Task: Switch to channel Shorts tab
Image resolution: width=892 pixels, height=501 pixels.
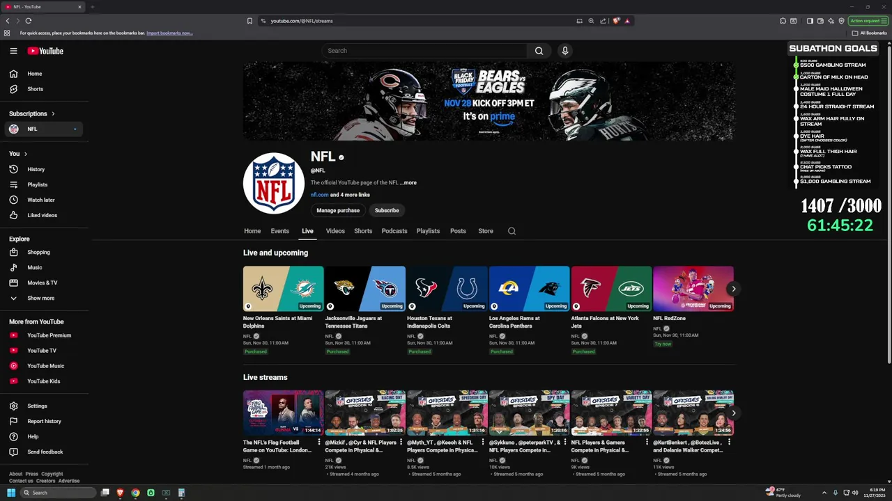Action: pos(363,231)
